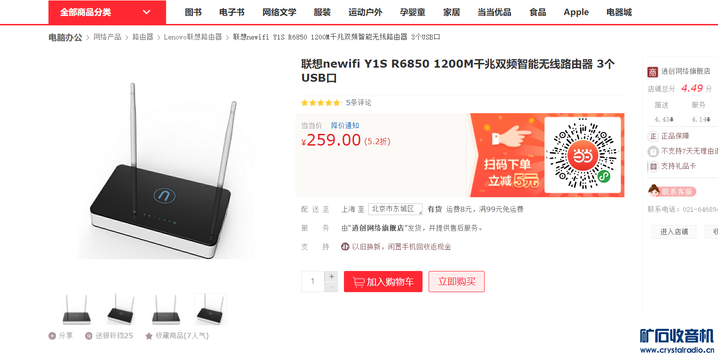Click the 降价通知 price drop link

[345, 125]
